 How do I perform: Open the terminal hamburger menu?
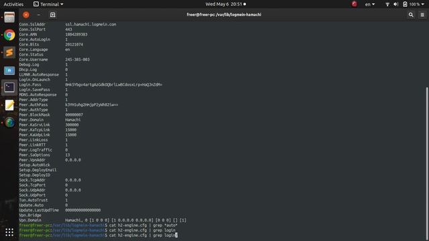pyautogui.click(x=422, y=15)
